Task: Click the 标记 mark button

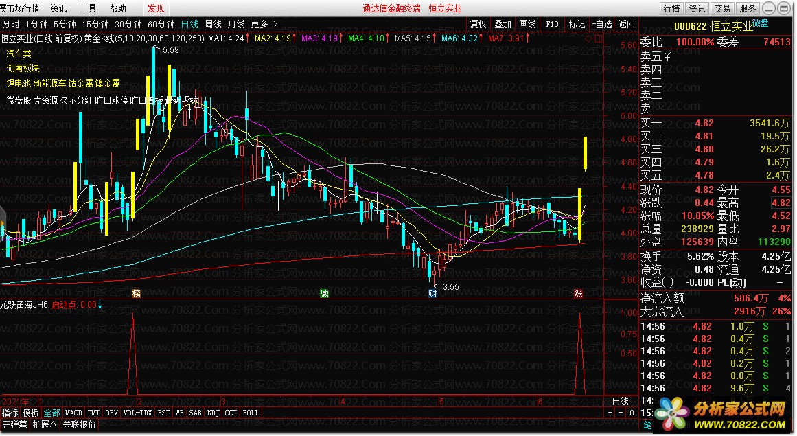Action: pos(577,24)
